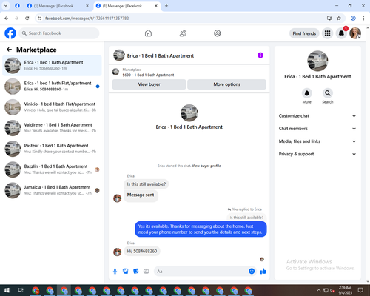Image resolution: width=370 pixels, height=296 pixels.
Task: Open the Facebook menu grid icon
Action: click(327, 33)
